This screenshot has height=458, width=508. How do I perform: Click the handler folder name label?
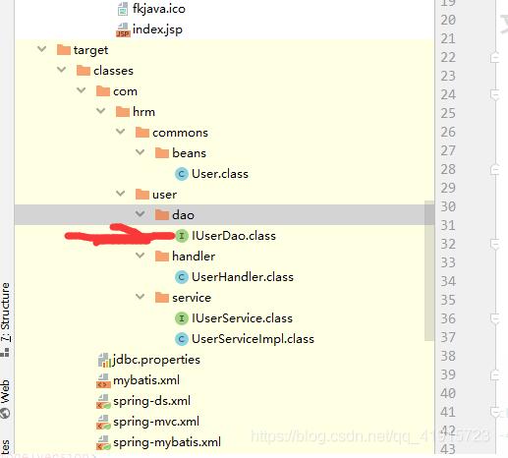194,257
